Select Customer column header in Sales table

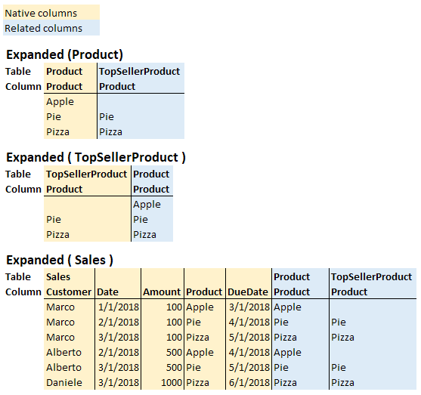(69, 292)
